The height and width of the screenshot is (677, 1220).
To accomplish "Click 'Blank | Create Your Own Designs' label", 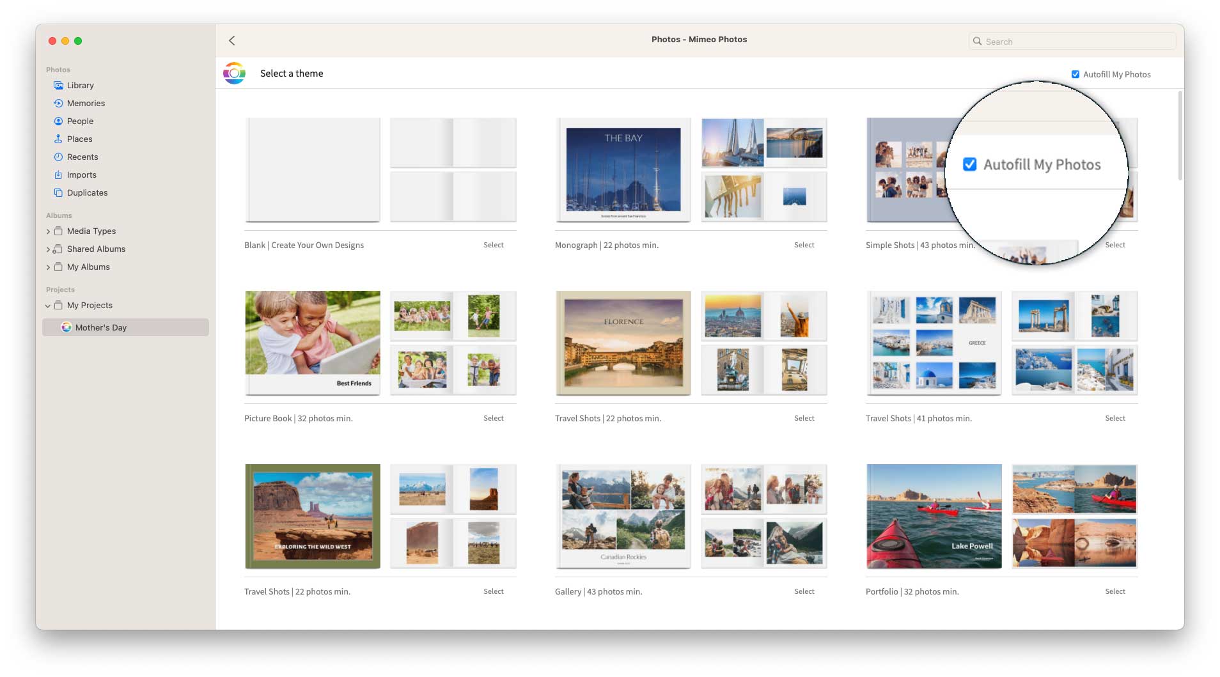I will pos(304,245).
